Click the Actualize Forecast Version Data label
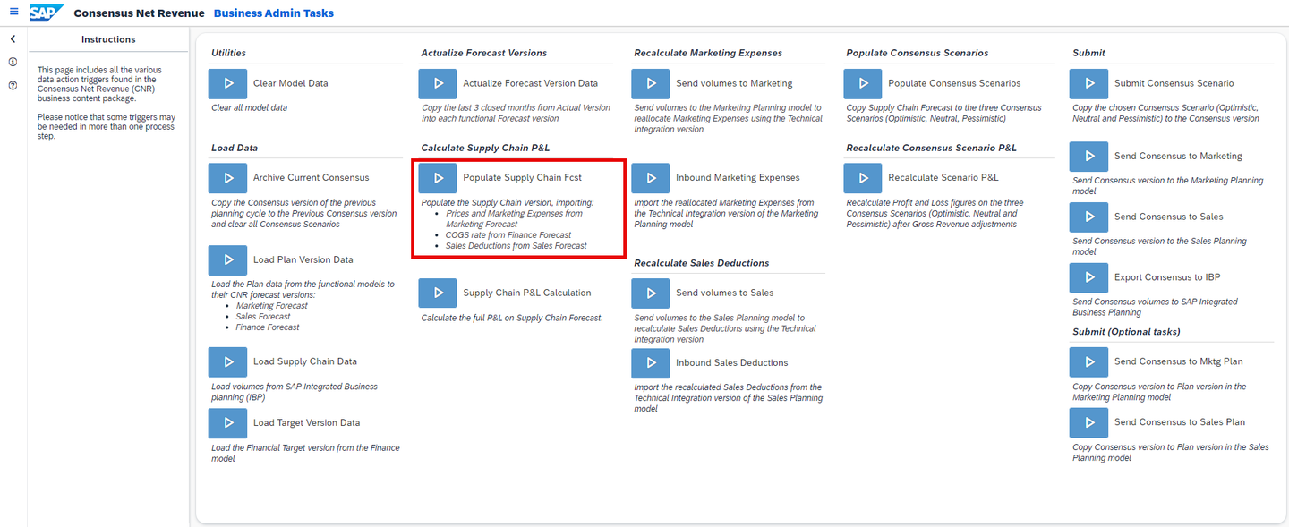The height and width of the screenshot is (527, 1289). pos(531,83)
